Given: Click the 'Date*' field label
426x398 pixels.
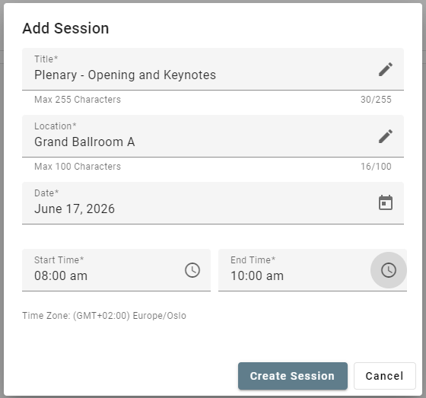Looking at the screenshot, I should pyautogui.click(x=46, y=193).
